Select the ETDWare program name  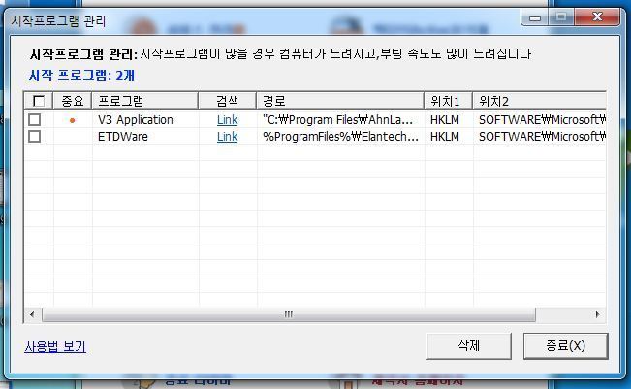coord(123,137)
